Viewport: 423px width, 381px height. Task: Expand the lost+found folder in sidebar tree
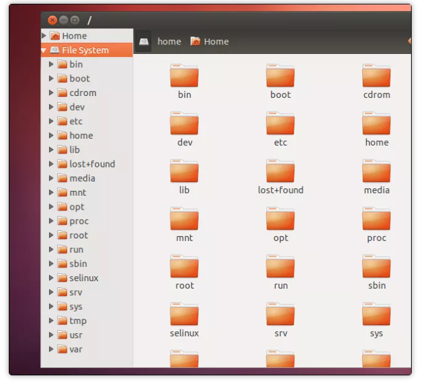pyautogui.click(x=51, y=164)
